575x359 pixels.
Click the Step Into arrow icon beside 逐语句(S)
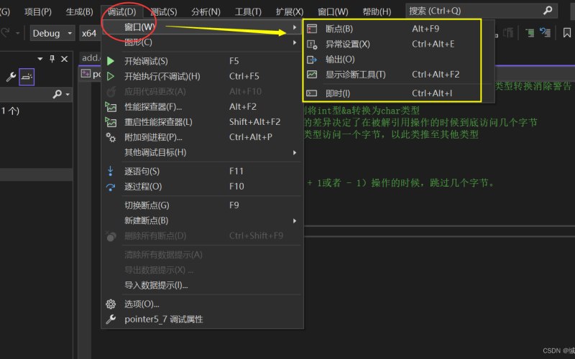tap(111, 171)
